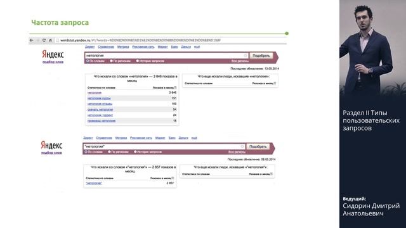Click the Частота запроса slide title
Screen dimensions: 406x228
point(60,23)
